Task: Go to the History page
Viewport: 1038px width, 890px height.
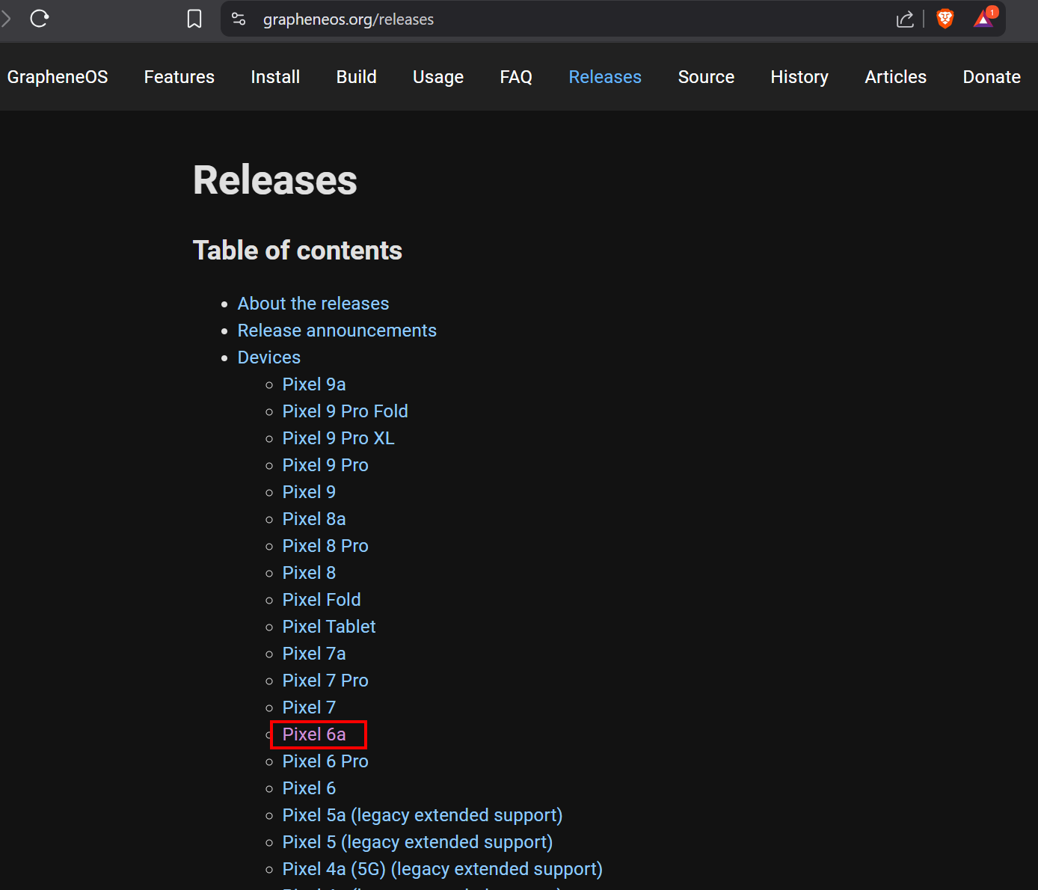Action: 799,77
